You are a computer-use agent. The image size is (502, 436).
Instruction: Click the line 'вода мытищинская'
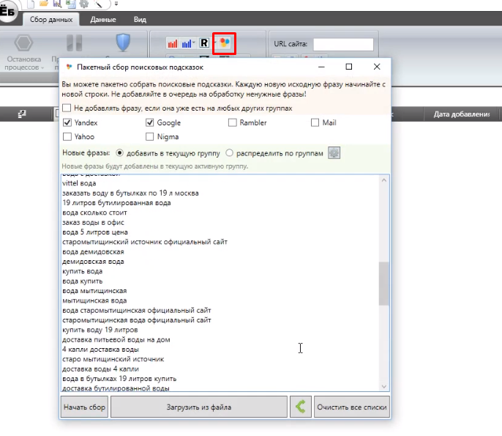[x=94, y=291]
